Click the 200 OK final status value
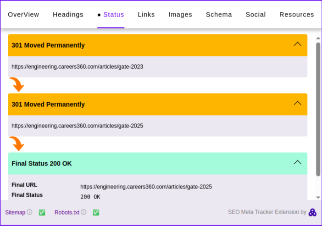This screenshot has width=322, height=226. coord(90,197)
